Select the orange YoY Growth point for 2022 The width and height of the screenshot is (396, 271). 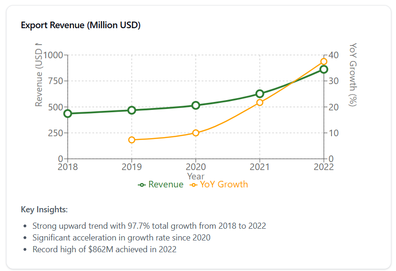[x=324, y=62]
